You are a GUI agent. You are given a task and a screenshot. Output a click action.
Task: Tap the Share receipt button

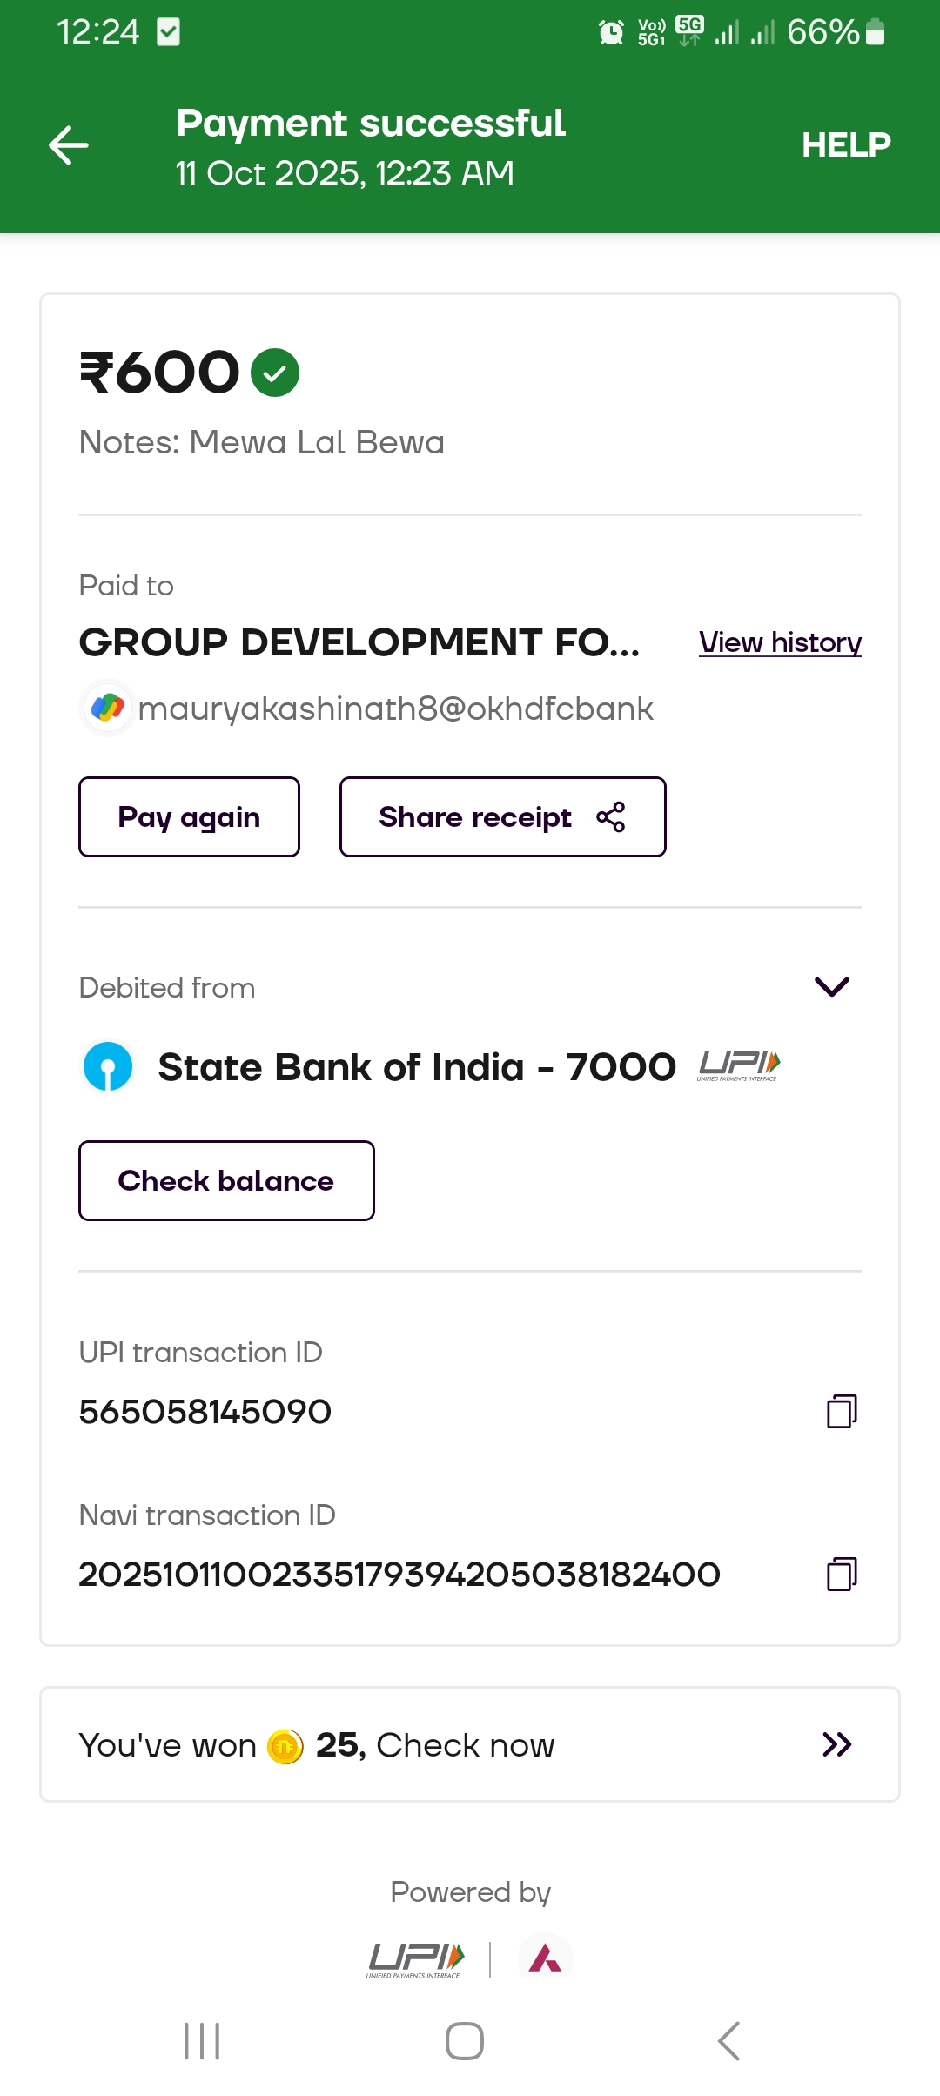502,817
